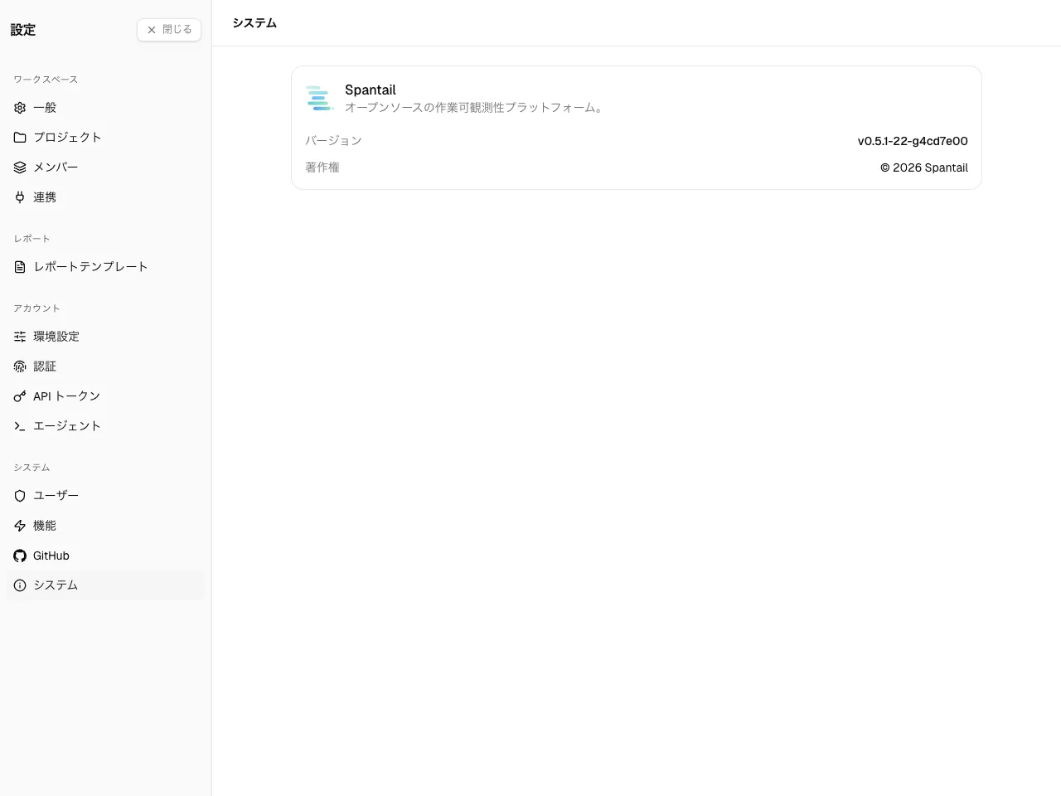Screen dimensions: 1061x796
Task: Click the key icon beside API トークン
Action: point(20,396)
